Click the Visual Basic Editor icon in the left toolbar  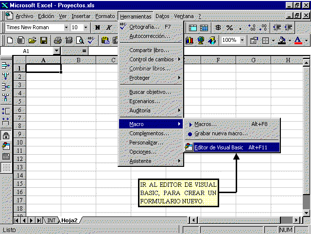pyautogui.click(x=6, y=146)
